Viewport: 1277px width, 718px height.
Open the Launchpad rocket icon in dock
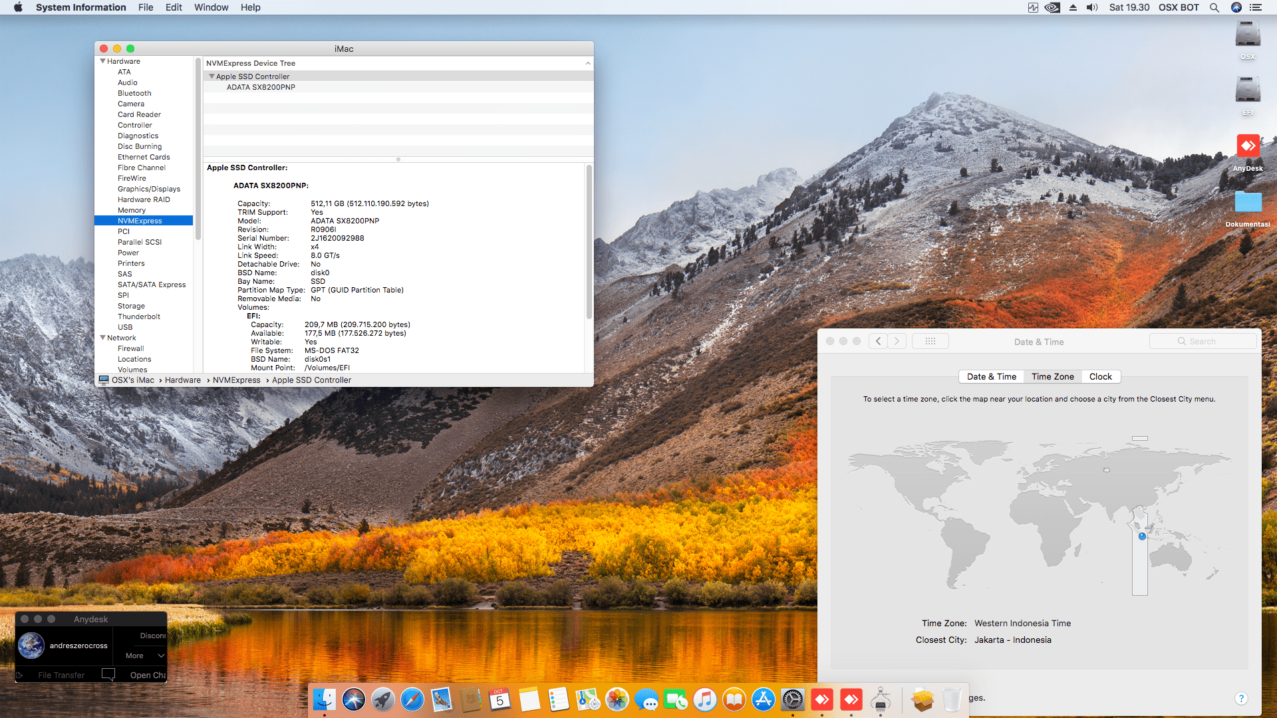tap(383, 699)
